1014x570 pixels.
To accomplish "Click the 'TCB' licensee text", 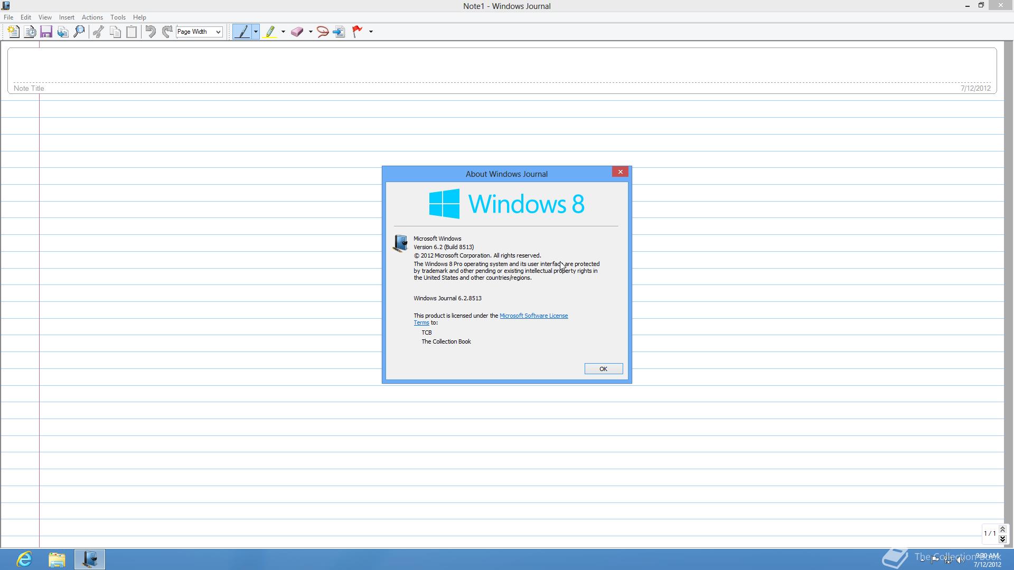I will [x=427, y=332].
